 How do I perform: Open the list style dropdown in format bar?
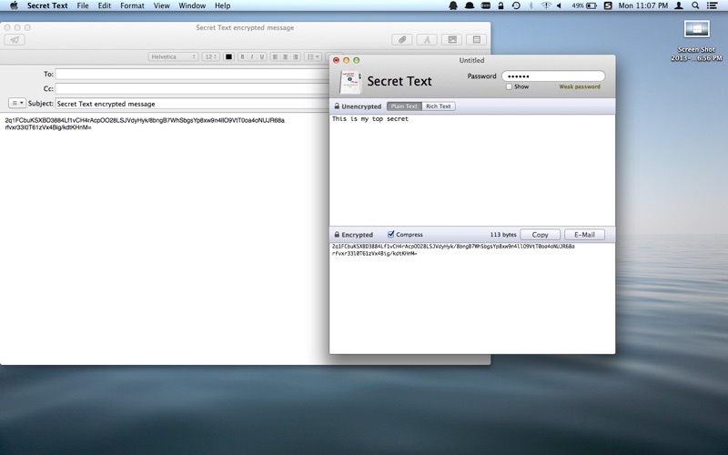(312, 56)
